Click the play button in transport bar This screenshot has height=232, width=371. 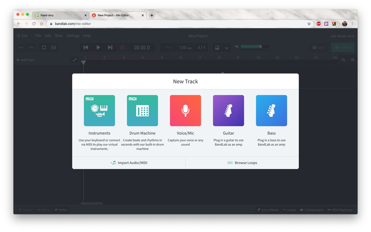click(x=98, y=47)
